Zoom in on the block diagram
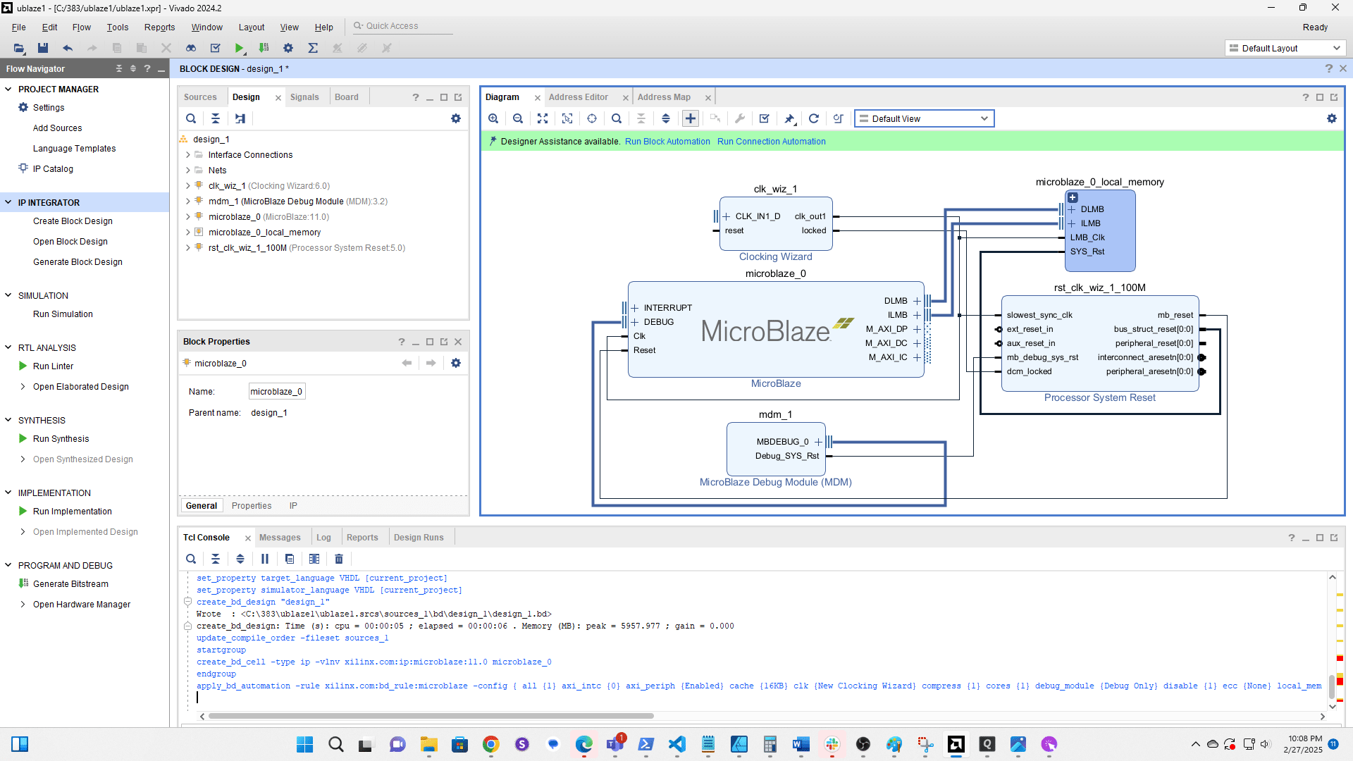Image resolution: width=1353 pixels, height=761 pixels. click(x=493, y=118)
